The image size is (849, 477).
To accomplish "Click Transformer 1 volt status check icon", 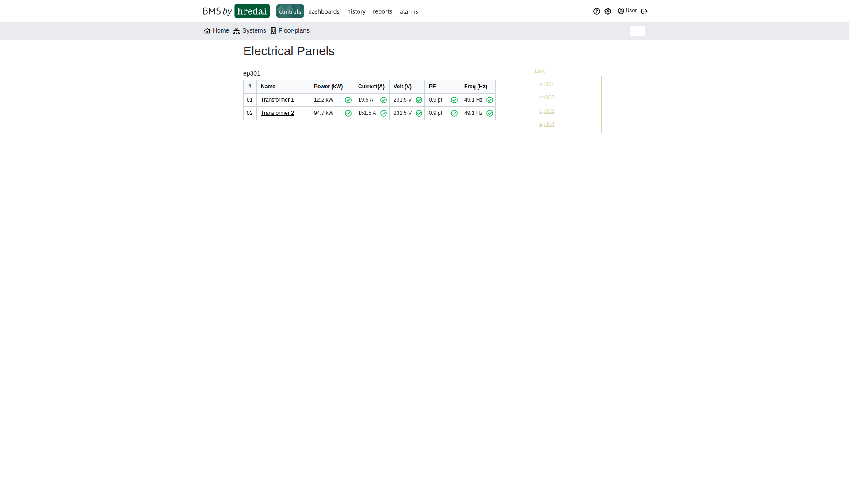I will point(419,100).
